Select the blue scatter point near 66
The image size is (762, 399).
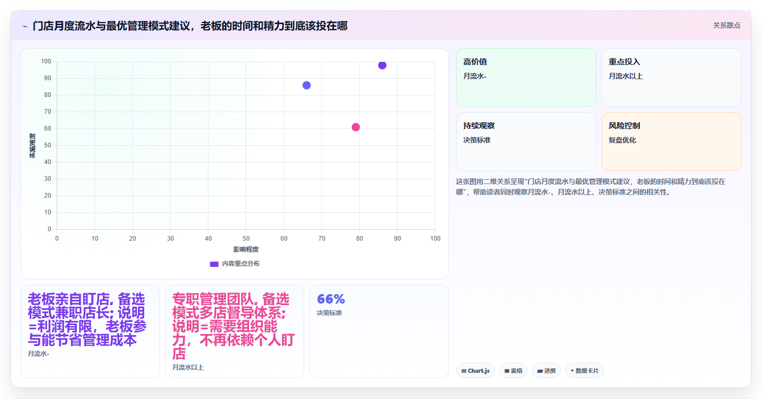point(307,85)
